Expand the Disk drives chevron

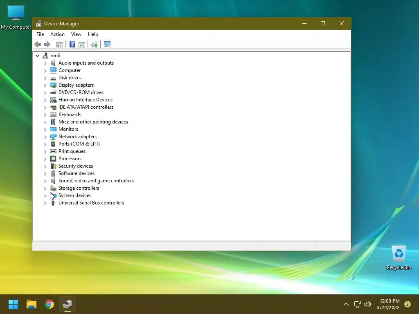pyautogui.click(x=45, y=78)
